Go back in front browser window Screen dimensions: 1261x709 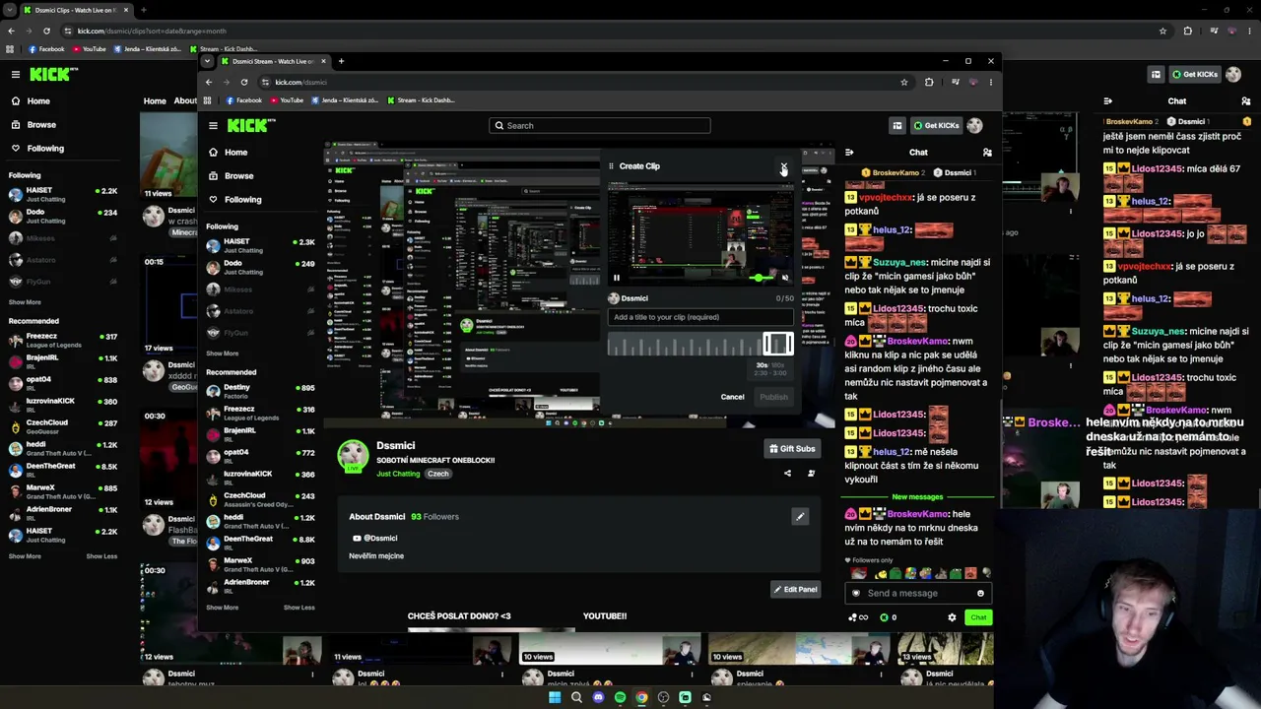209,82
